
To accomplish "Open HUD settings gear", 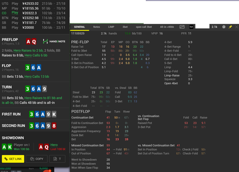I will click(224, 27).
